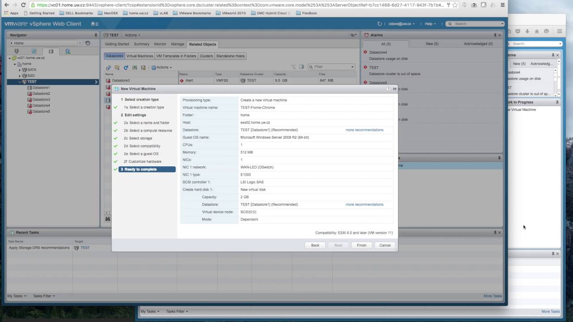Switch to the Monitor tab

tap(160, 44)
